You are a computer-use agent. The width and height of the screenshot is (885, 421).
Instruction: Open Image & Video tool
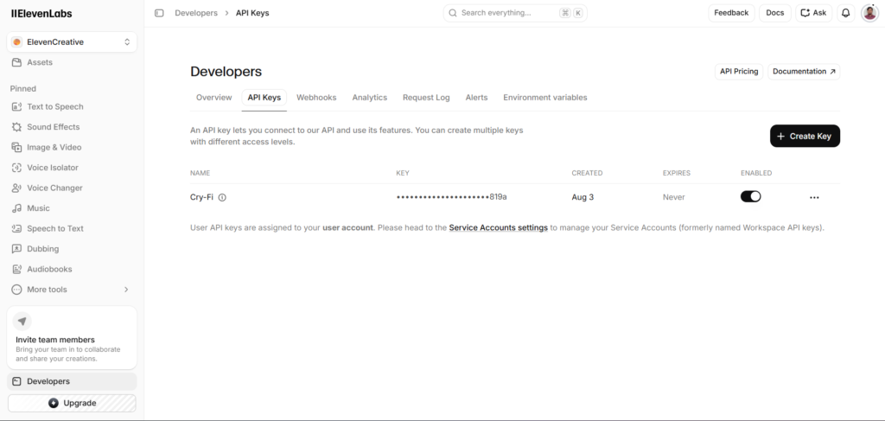click(72, 147)
